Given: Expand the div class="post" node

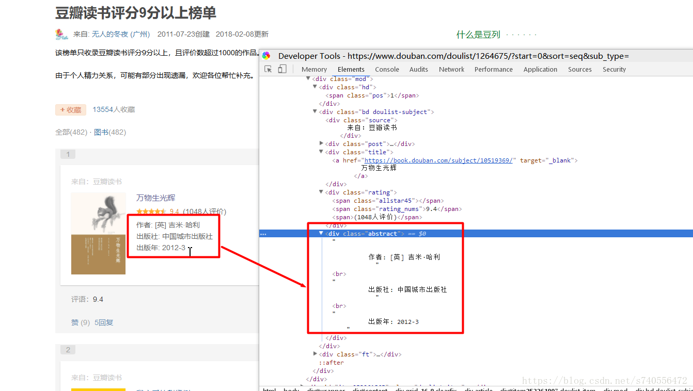Looking at the screenshot, I should tap(322, 143).
